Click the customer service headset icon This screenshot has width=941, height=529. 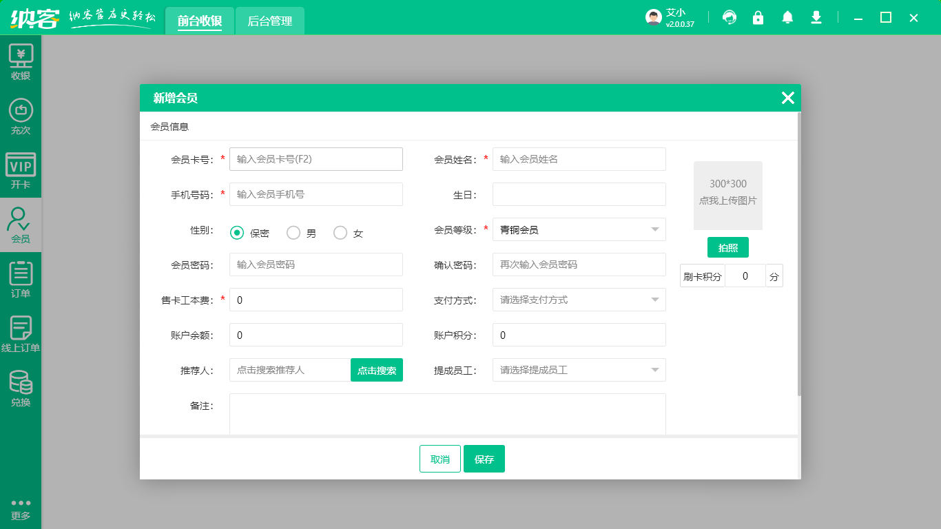pyautogui.click(x=729, y=17)
